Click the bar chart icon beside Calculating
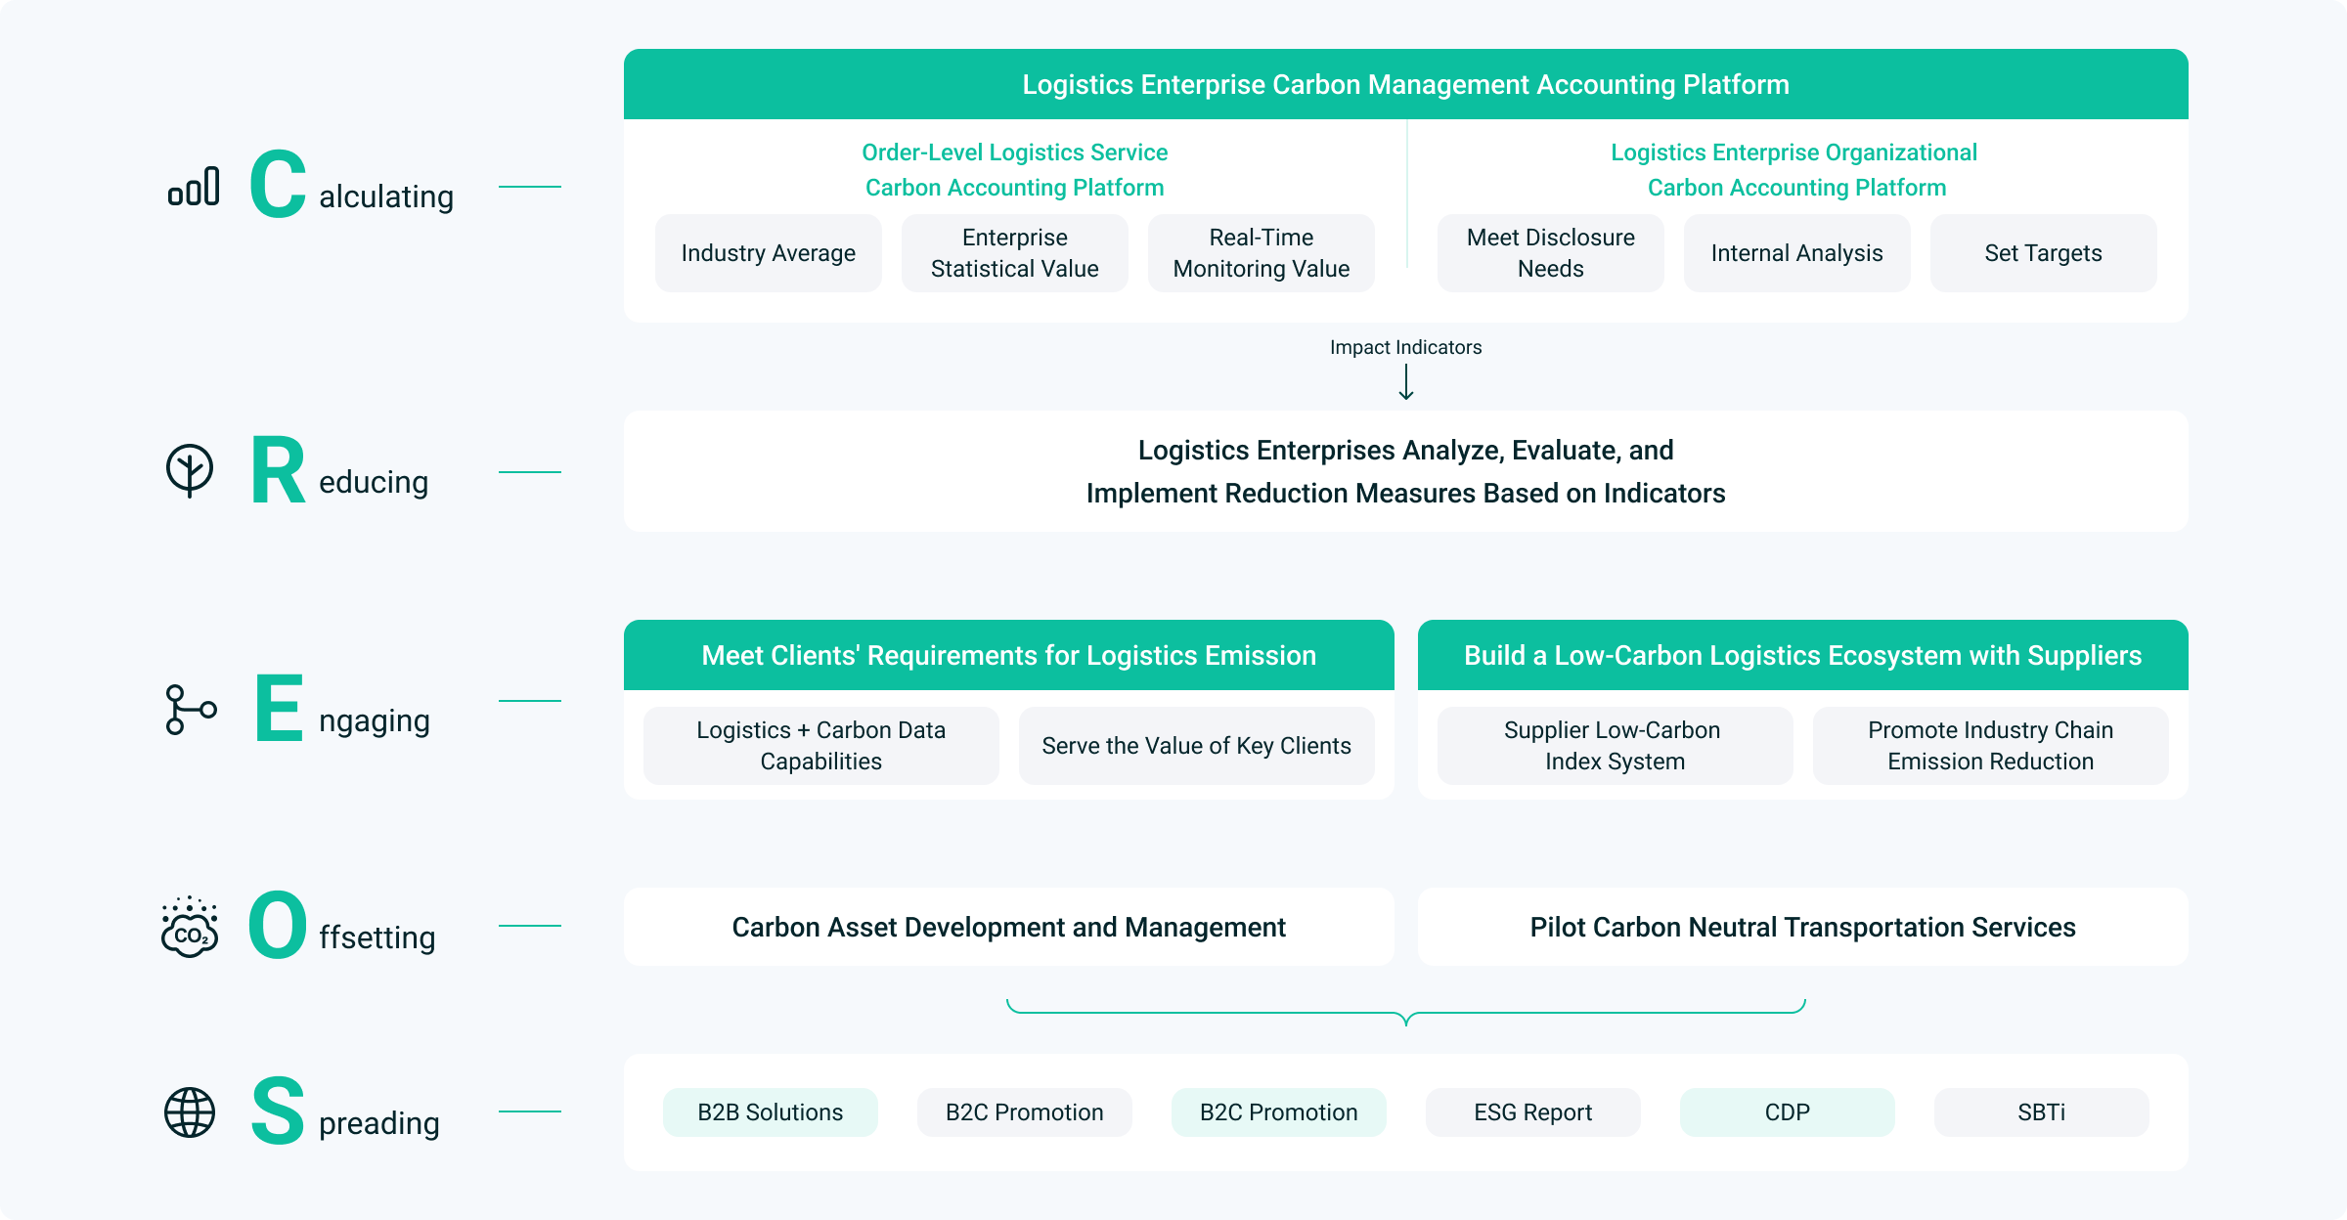 [x=193, y=186]
